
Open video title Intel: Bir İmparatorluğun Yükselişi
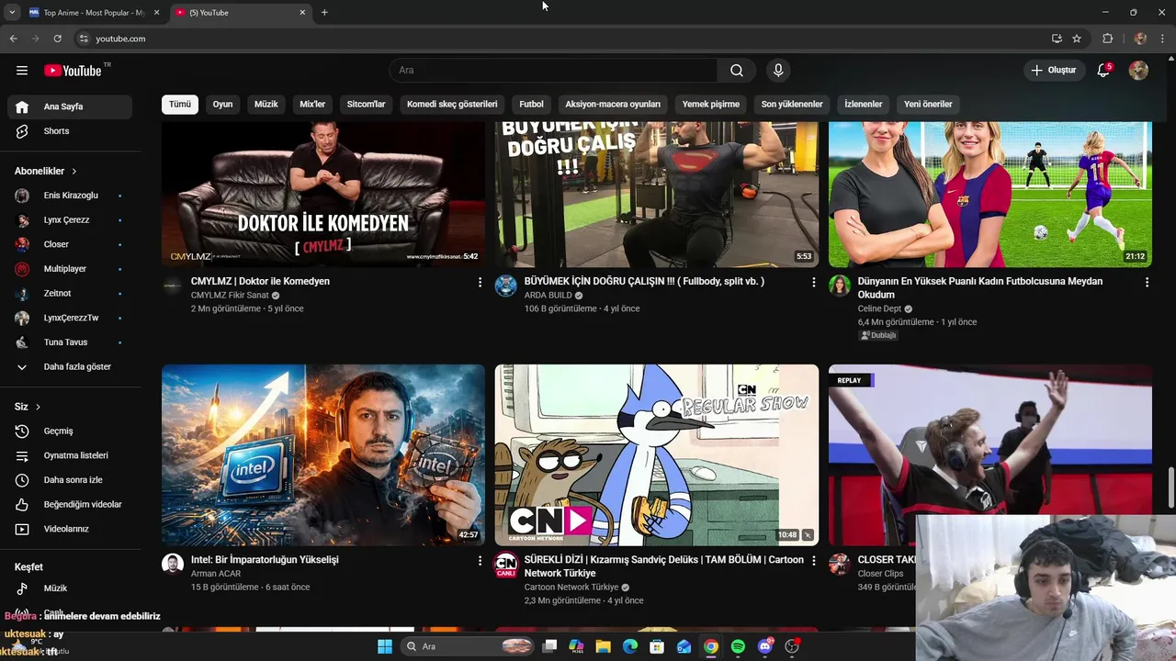click(265, 560)
